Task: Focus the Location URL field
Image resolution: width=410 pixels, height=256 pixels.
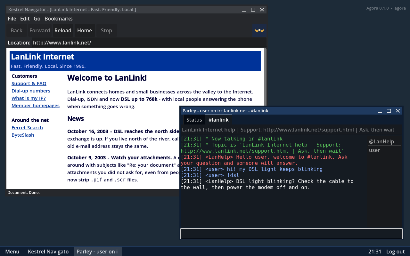Action: [x=149, y=43]
